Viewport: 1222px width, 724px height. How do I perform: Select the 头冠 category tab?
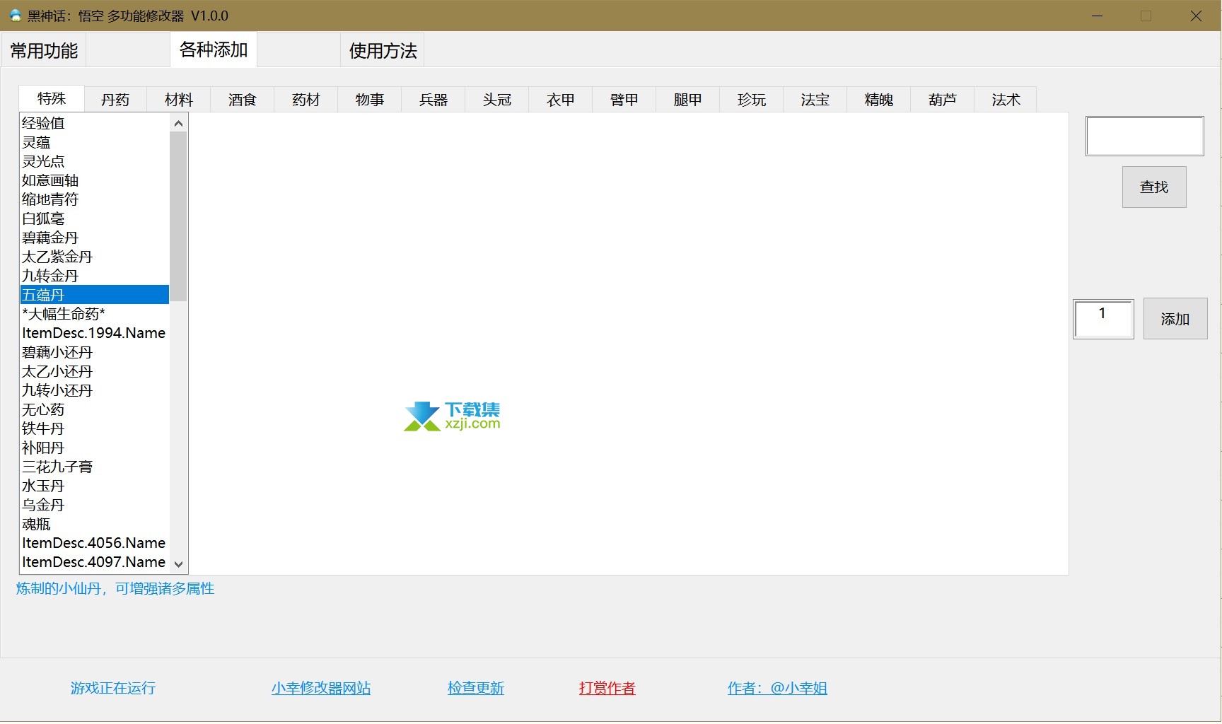497,100
